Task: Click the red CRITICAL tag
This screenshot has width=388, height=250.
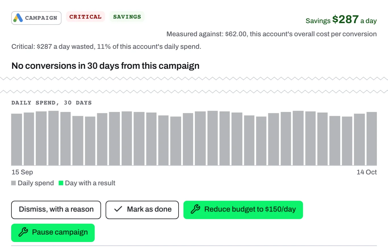Action: (85, 17)
